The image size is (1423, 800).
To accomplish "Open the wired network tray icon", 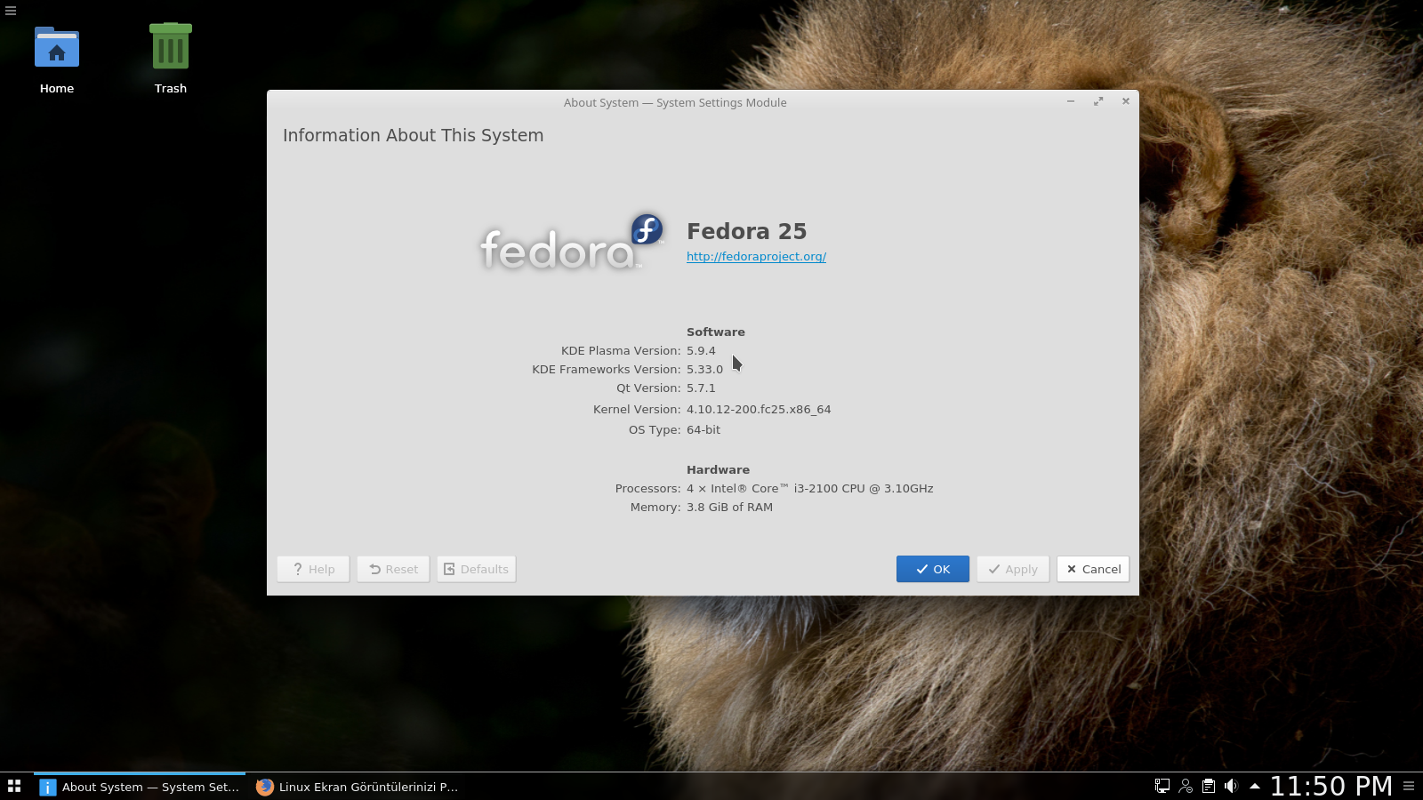I will point(1162,786).
